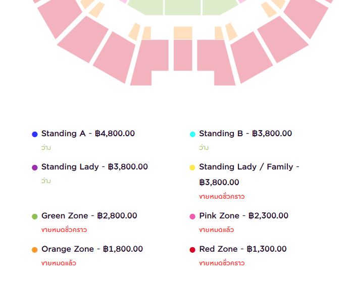Select Red Zone - ฿1,300.00 label
This screenshot has height=285, width=346.
(242, 249)
